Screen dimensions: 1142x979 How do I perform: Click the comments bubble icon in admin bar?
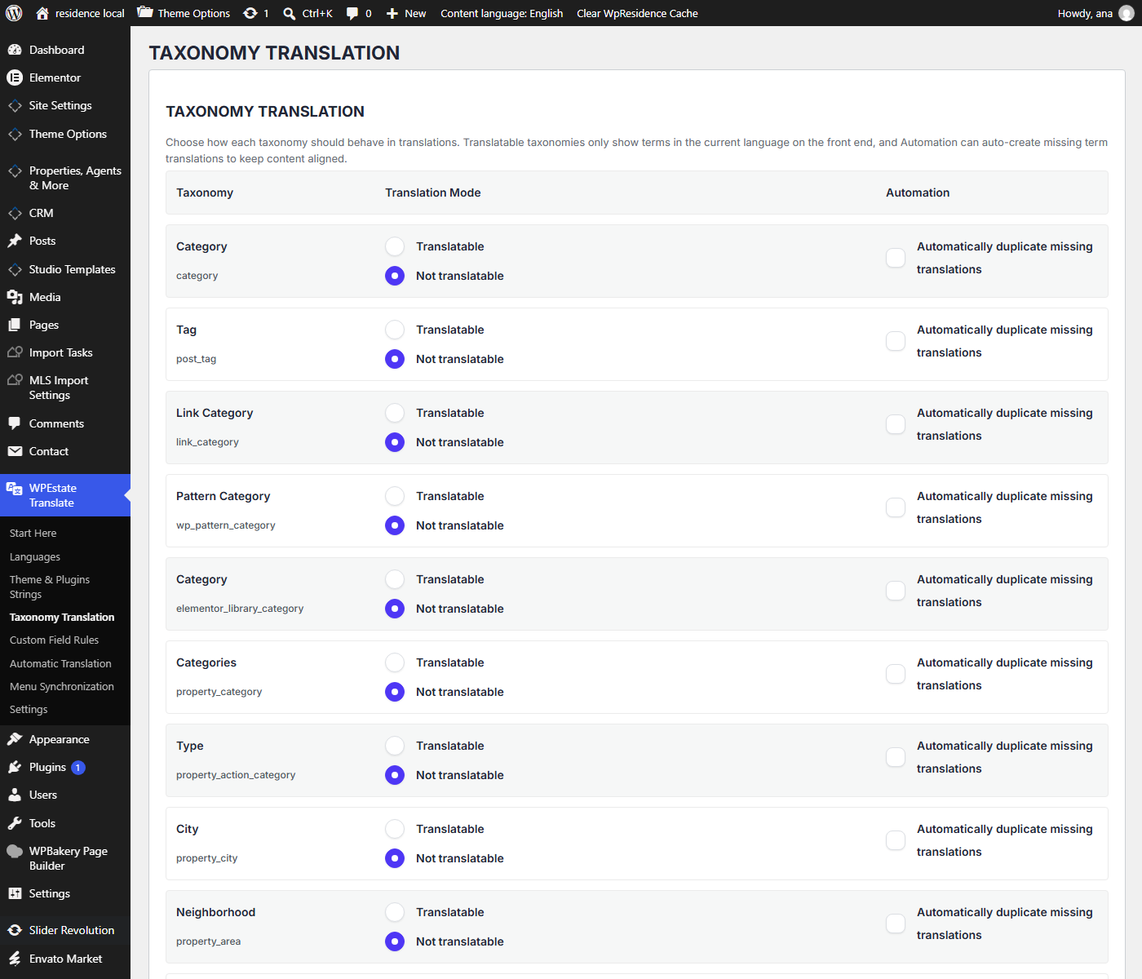(352, 13)
